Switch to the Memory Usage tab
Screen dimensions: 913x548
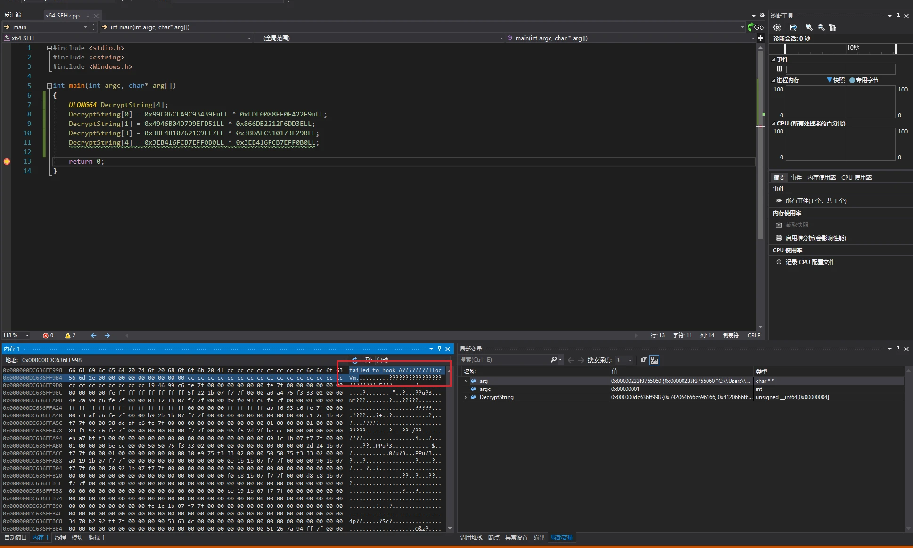tap(821, 177)
